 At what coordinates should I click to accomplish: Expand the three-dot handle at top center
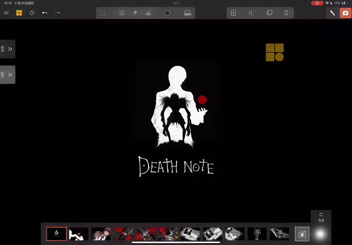click(x=176, y=3)
